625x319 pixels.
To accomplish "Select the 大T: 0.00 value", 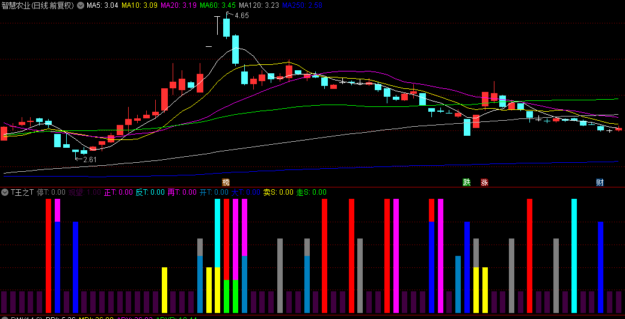I will [246, 192].
